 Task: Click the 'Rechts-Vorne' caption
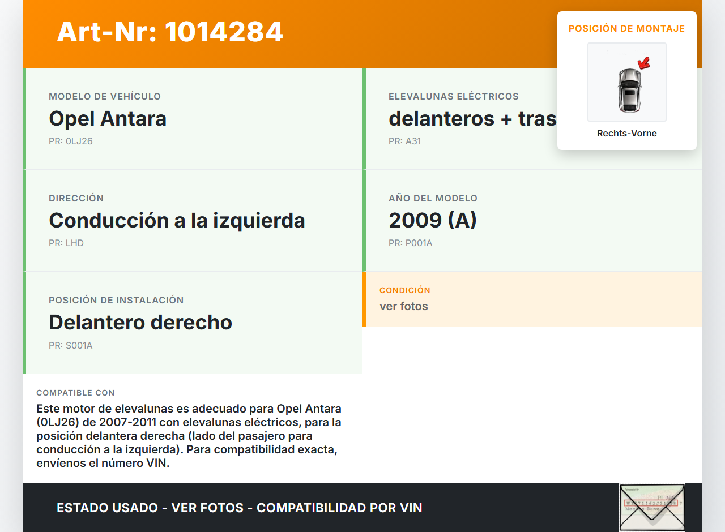pyautogui.click(x=626, y=134)
